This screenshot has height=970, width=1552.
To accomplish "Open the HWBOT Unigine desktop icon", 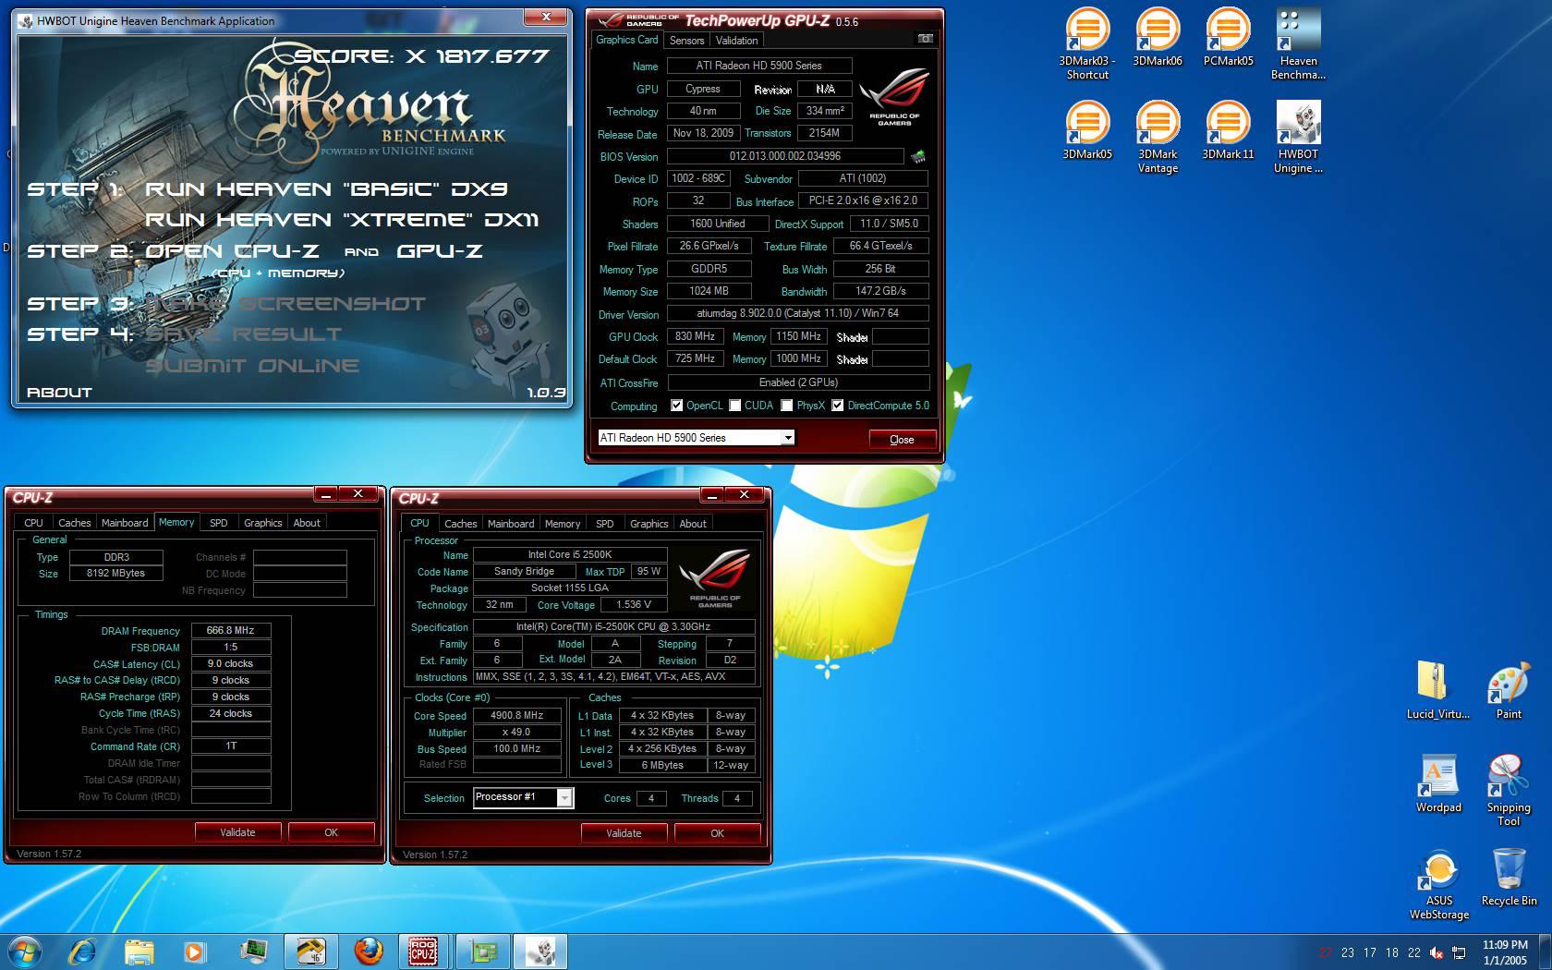I will pos(1298,137).
